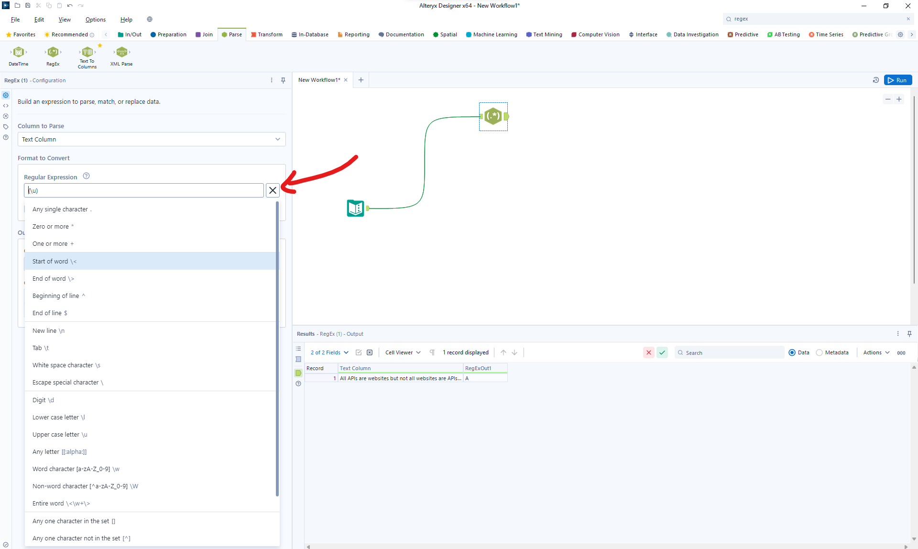918x549 pixels.
Task: Clear the regular expression with X icon
Action: coord(273,190)
